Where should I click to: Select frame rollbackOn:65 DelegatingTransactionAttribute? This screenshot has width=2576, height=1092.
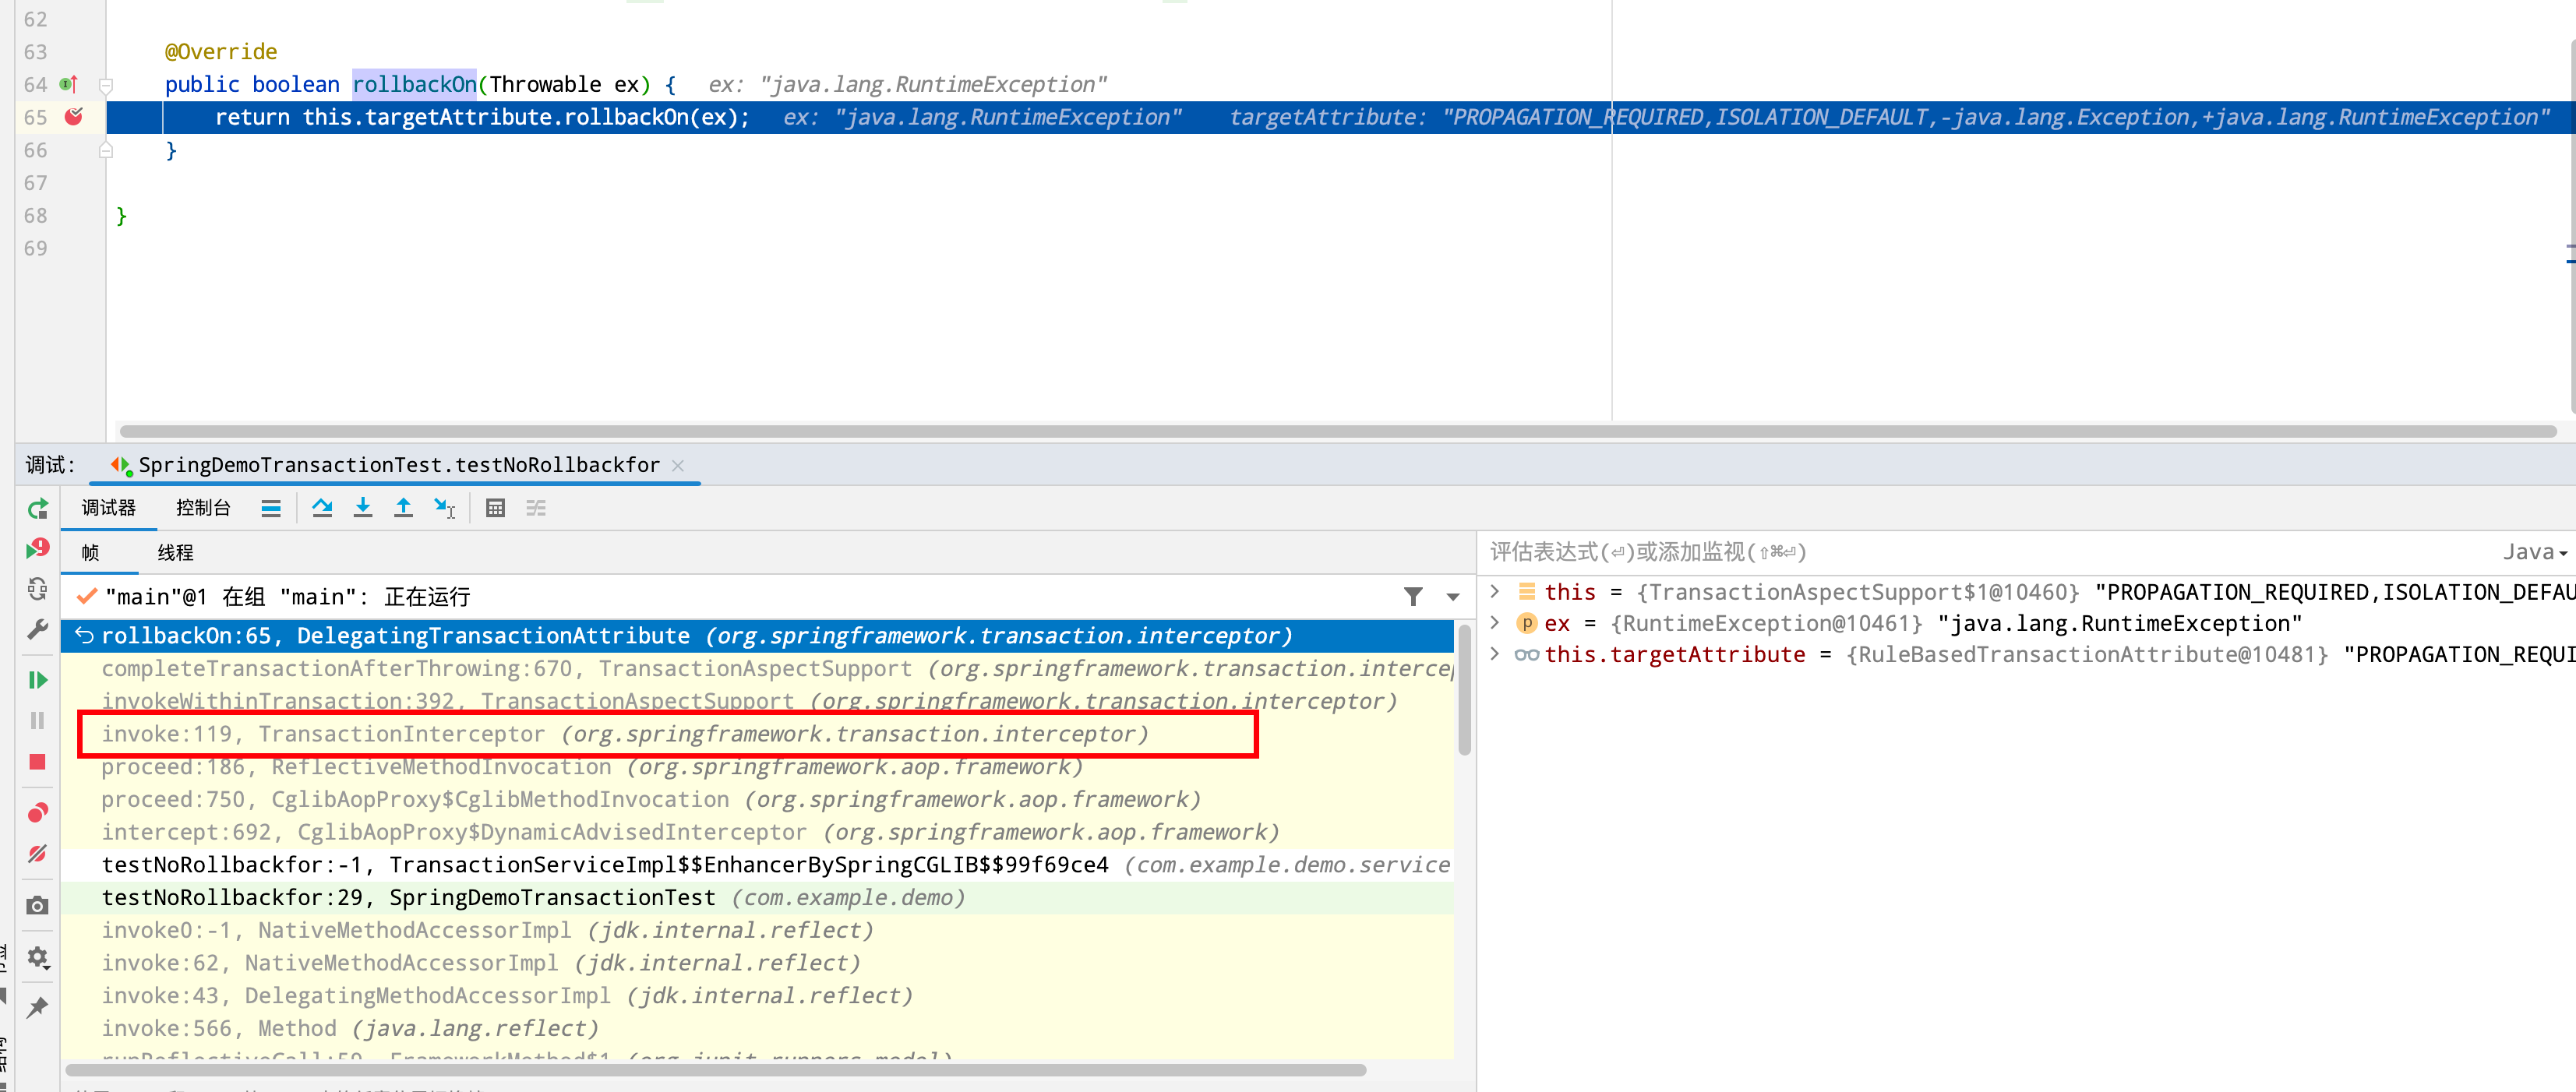tap(757, 636)
